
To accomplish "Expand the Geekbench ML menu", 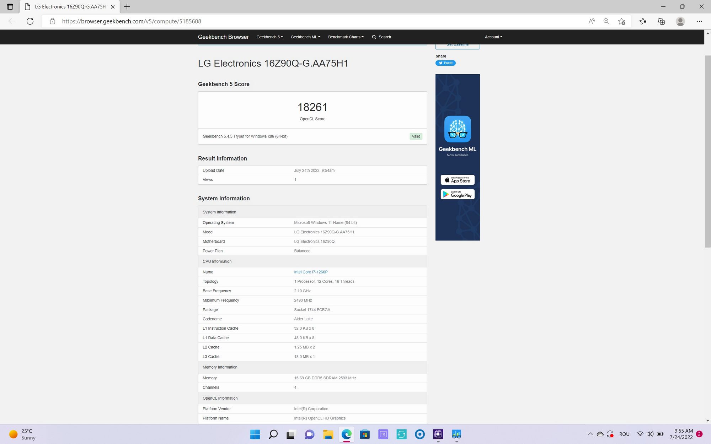I will 305,37.
